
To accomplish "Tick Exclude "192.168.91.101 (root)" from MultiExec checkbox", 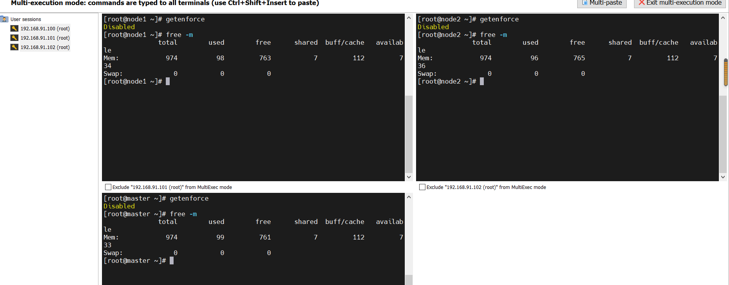I will point(108,187).
